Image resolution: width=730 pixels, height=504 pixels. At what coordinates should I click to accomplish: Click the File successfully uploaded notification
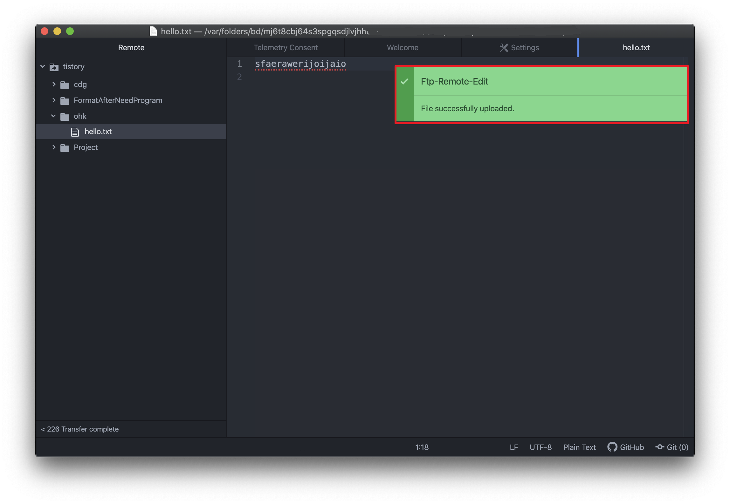tap(467, 109)
